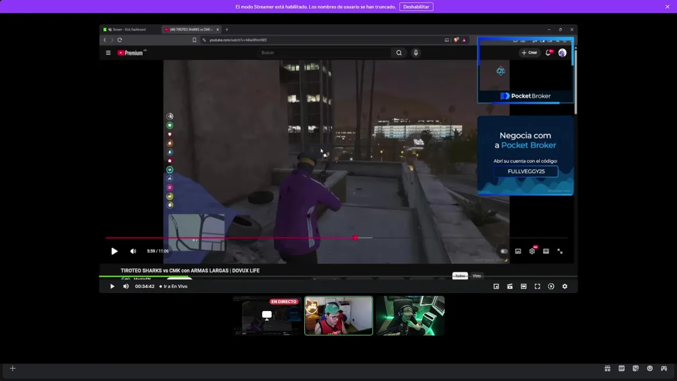Click the YouTube Premium logo
This screenshot has width=677, height=381.
[x=131, y=53]
